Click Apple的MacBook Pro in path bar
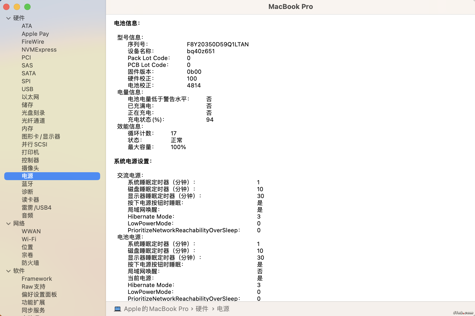475x316 pixels. (156, 309)
